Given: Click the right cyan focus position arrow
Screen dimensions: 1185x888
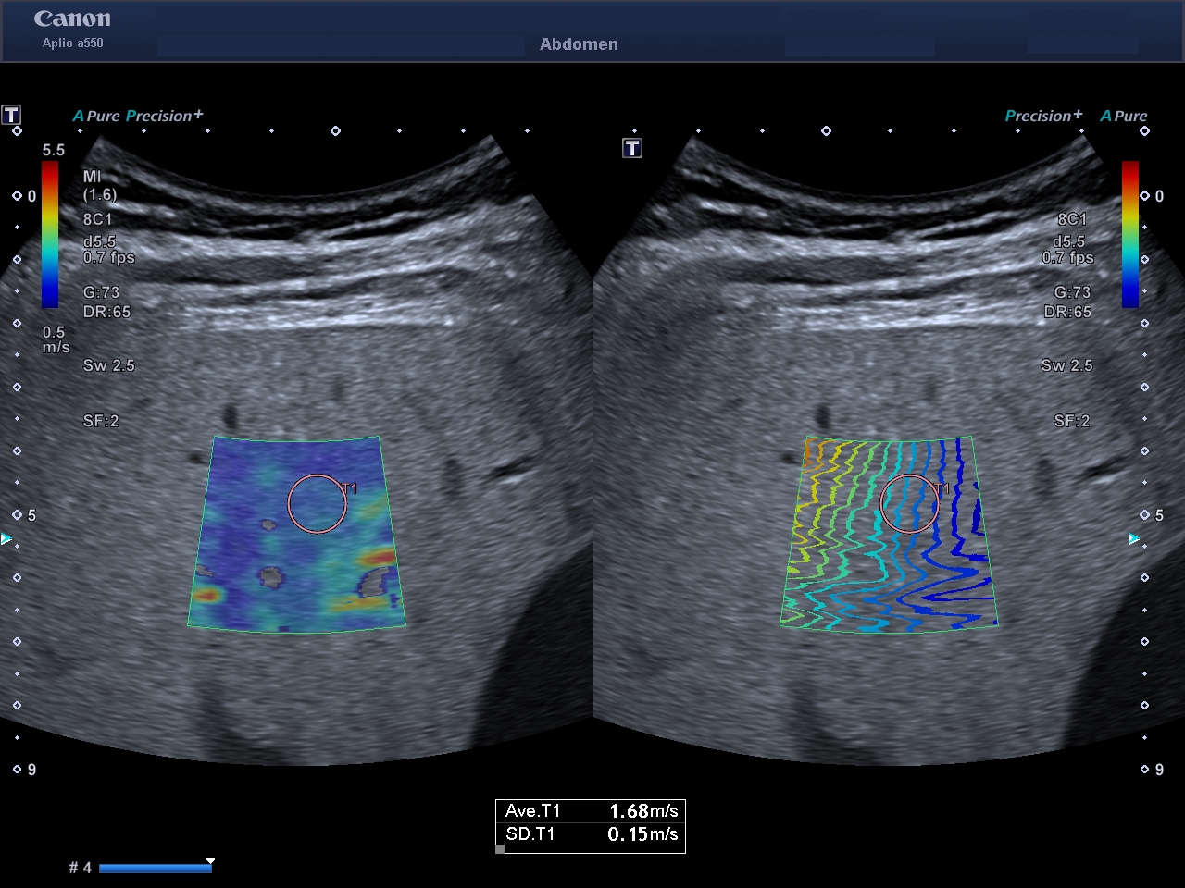Looking at the screenshot, I should coord(1135,538).
